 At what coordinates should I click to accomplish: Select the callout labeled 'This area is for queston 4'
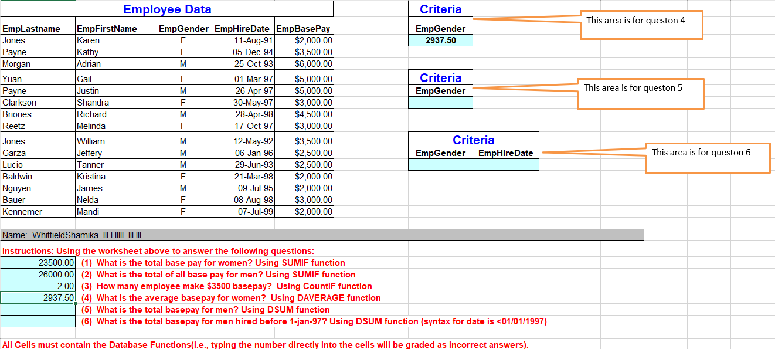coord(641,25)
